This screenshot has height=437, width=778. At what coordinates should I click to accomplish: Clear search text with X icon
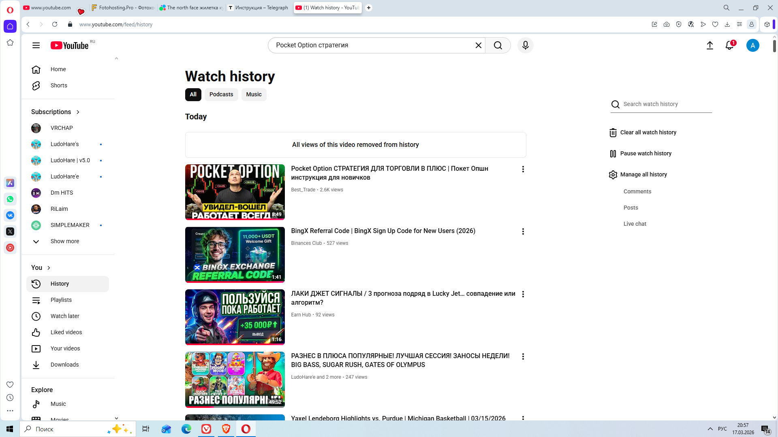(x=478, y=45)
